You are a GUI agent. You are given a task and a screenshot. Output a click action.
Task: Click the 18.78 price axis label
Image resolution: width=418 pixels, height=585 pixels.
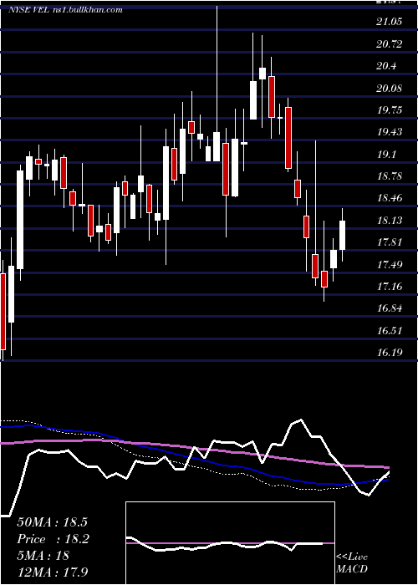(x=390, y=176)
